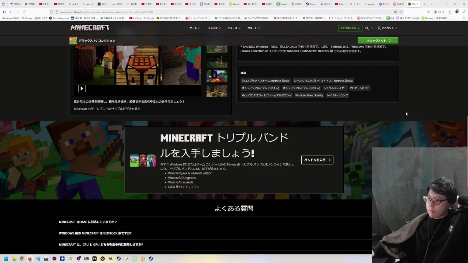Viewport: 468px width, 263px height.
Task: Click the browser address bar URL
Action: click(x=106, y=12)
